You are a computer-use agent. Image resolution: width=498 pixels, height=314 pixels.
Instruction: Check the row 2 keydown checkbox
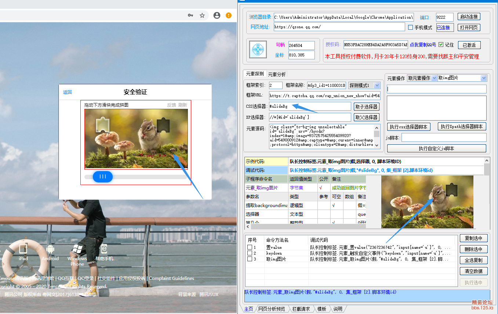click(x=250, y=253)
